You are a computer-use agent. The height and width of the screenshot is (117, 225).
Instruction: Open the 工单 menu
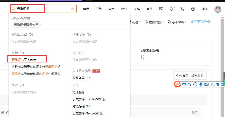pos(99,9)
